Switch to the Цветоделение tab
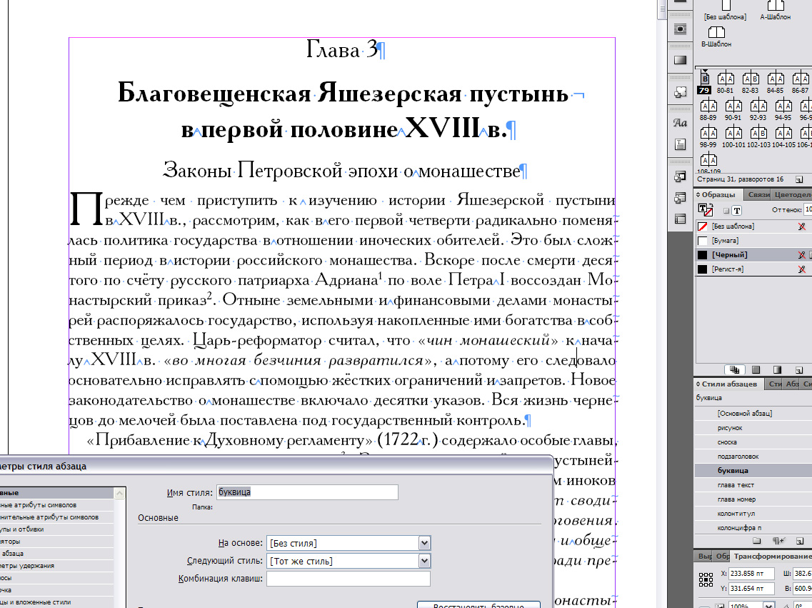This screenshot has width=812, height=608. tap(793, 195)
